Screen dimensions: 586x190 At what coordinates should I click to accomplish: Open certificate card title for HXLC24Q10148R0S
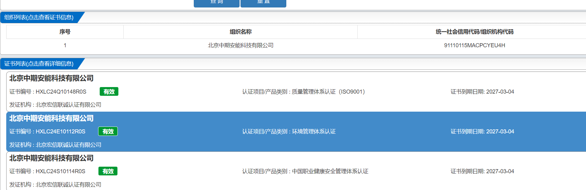(x=51, y=78)
